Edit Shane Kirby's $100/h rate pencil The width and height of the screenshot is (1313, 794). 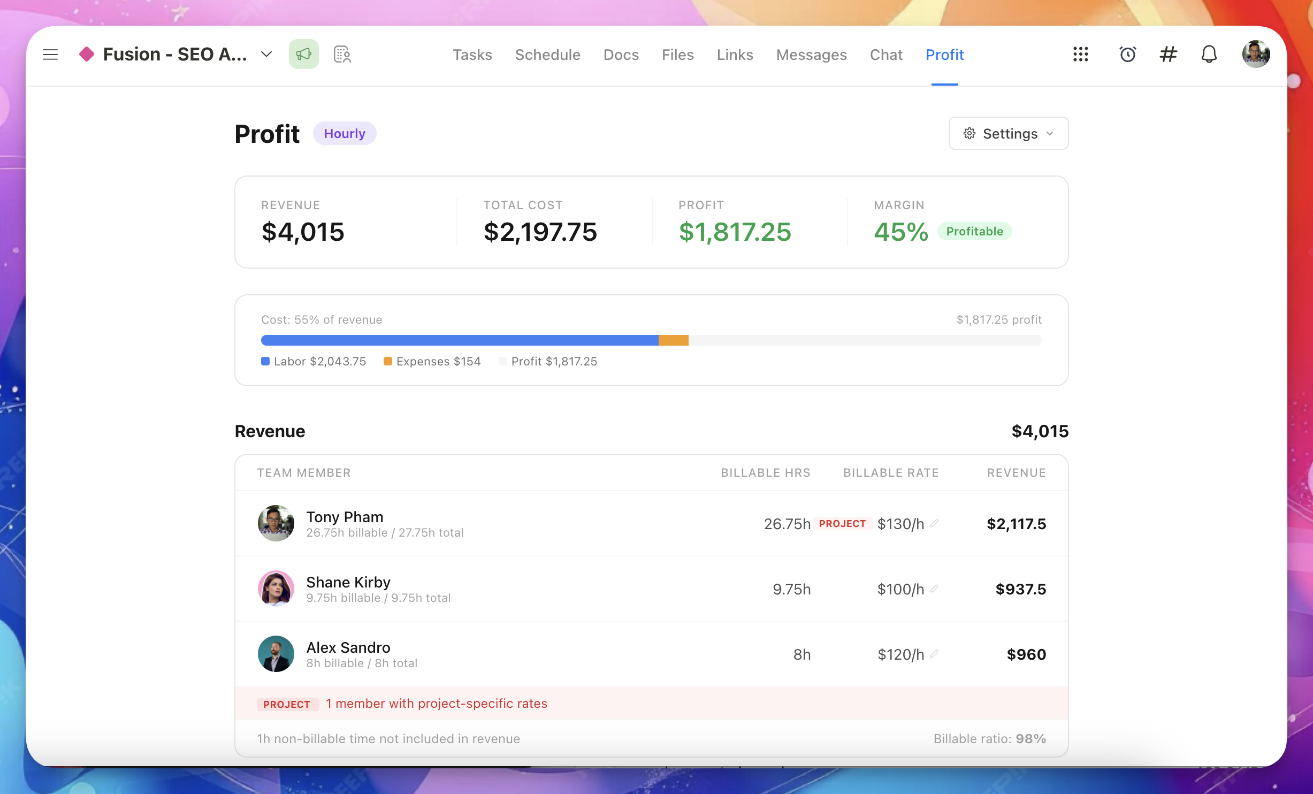(x=934, y=589)
